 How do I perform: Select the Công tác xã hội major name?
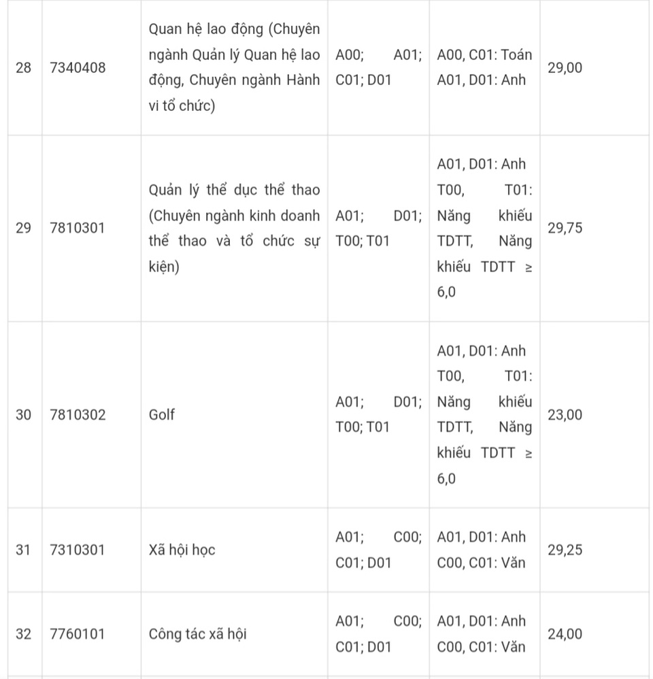(197, 633)
